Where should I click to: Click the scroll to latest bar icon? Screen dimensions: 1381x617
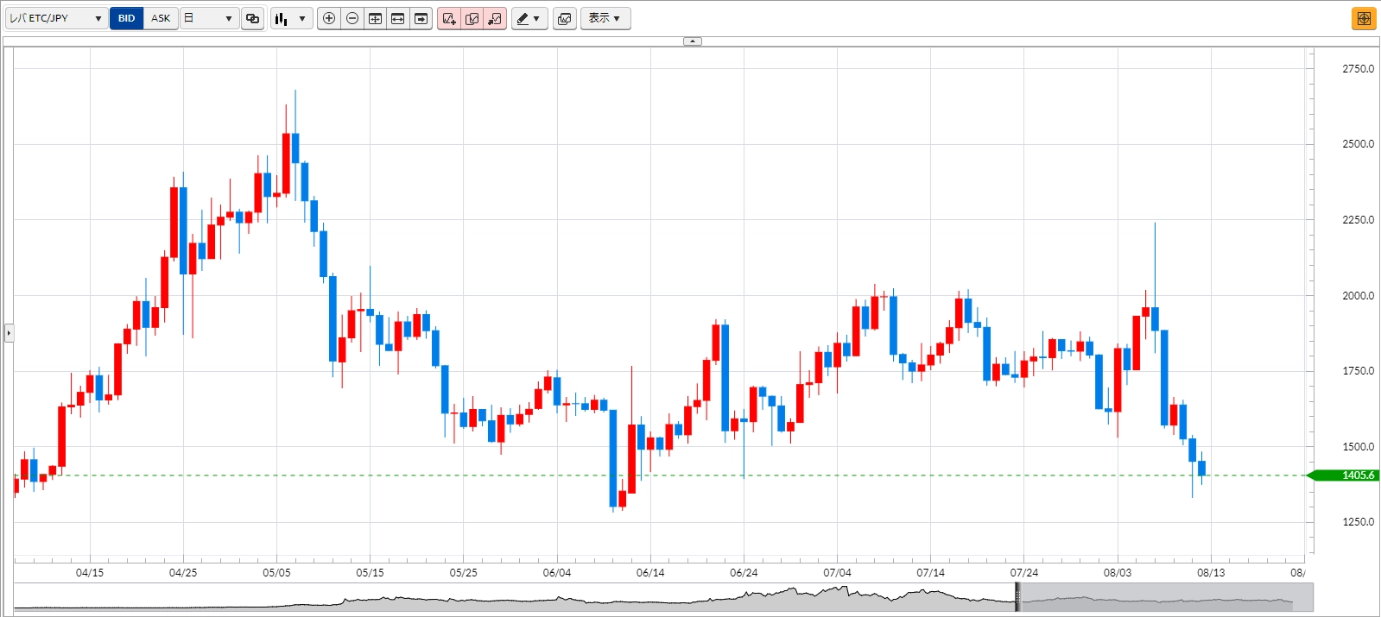(421, 18)
